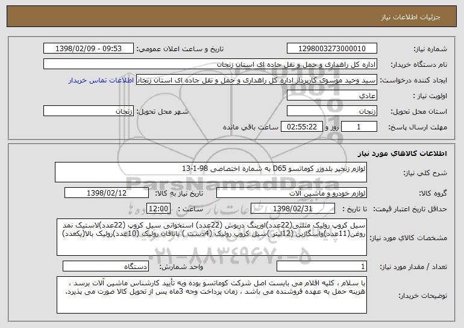
Task: Click the مهلت ارسال پاسخ label
Action: 418,128
